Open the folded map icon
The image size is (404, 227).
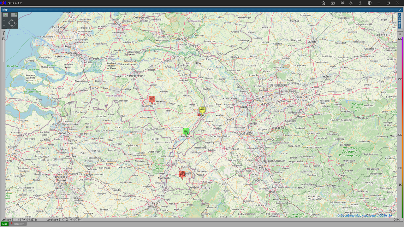pos(342,3)
